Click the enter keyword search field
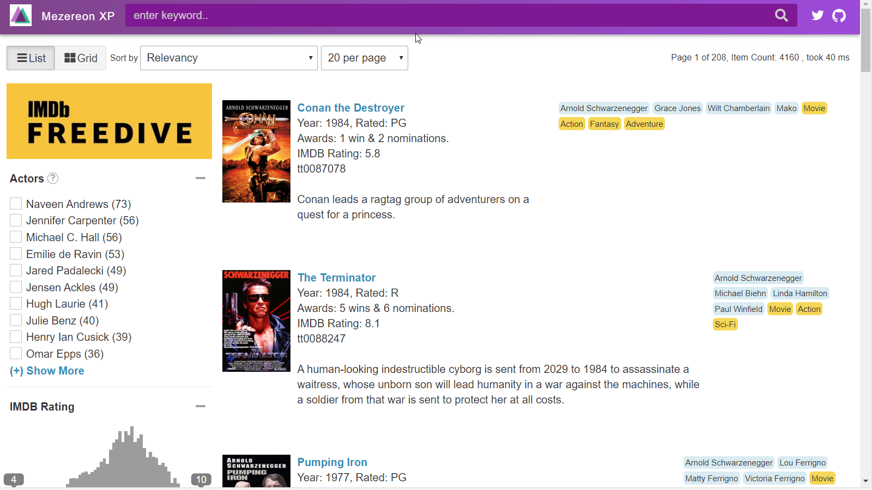Viewport: 872px width, 490px height. (x=447, y=16)
